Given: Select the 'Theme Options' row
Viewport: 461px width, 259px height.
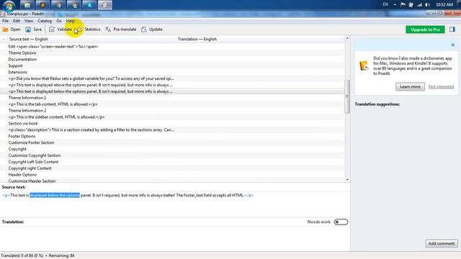Looking at the screenshot, I should (x=172, y=53).
